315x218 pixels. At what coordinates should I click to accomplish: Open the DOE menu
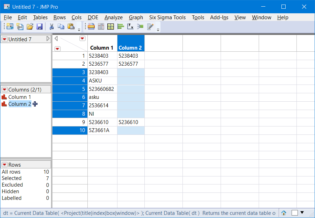93,17
